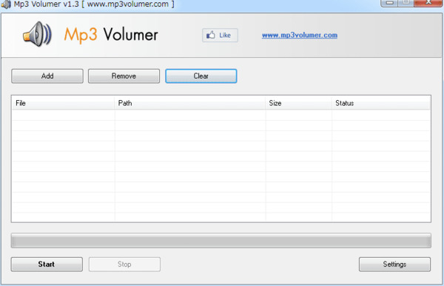Click the progress bar
The image size is (444, 286).
coord(221,241)
